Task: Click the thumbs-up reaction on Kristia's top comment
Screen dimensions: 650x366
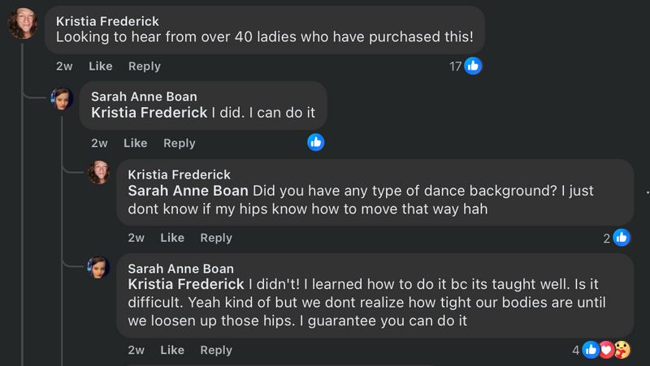Action: (473, 66)
